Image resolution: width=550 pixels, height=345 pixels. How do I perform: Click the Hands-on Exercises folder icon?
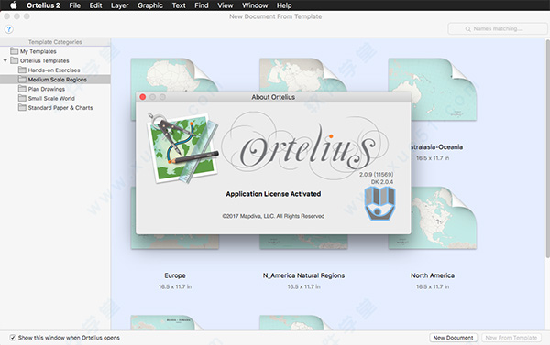coord(22,70)
